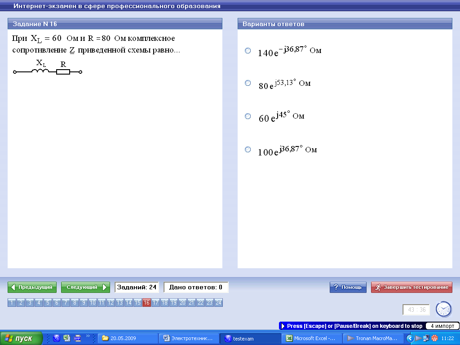Jump to question 10

[93, 302]
